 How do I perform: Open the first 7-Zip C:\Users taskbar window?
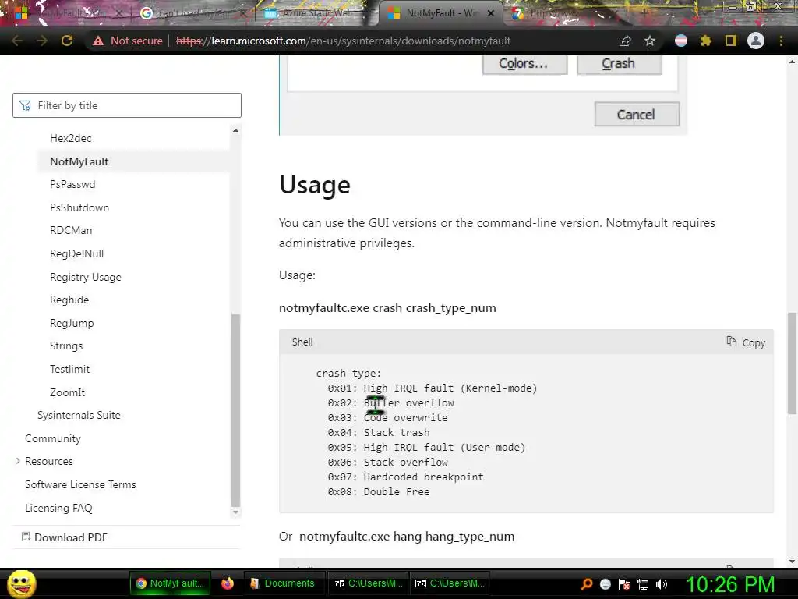[x=368, y=583]
